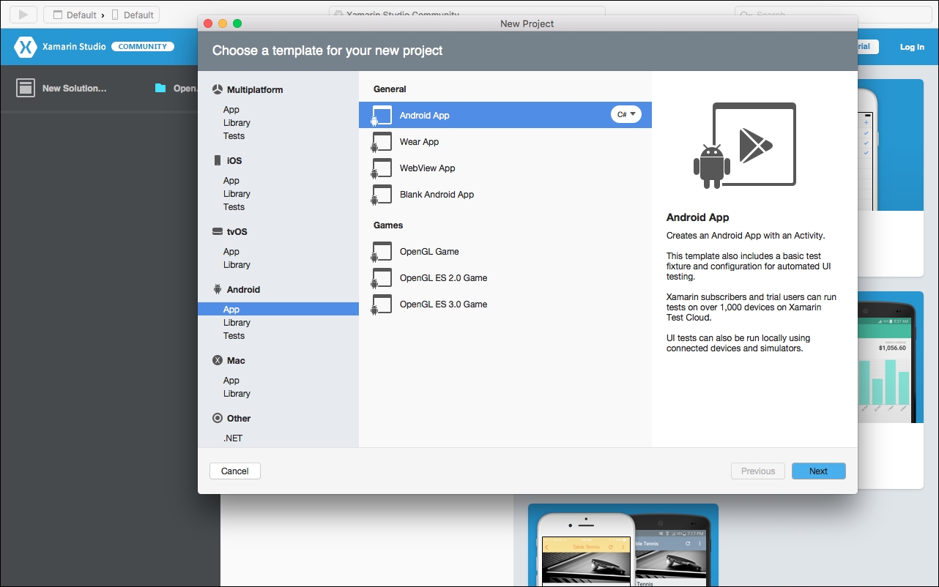Click the New Solution window icon
939x587 pixels.
26,89
